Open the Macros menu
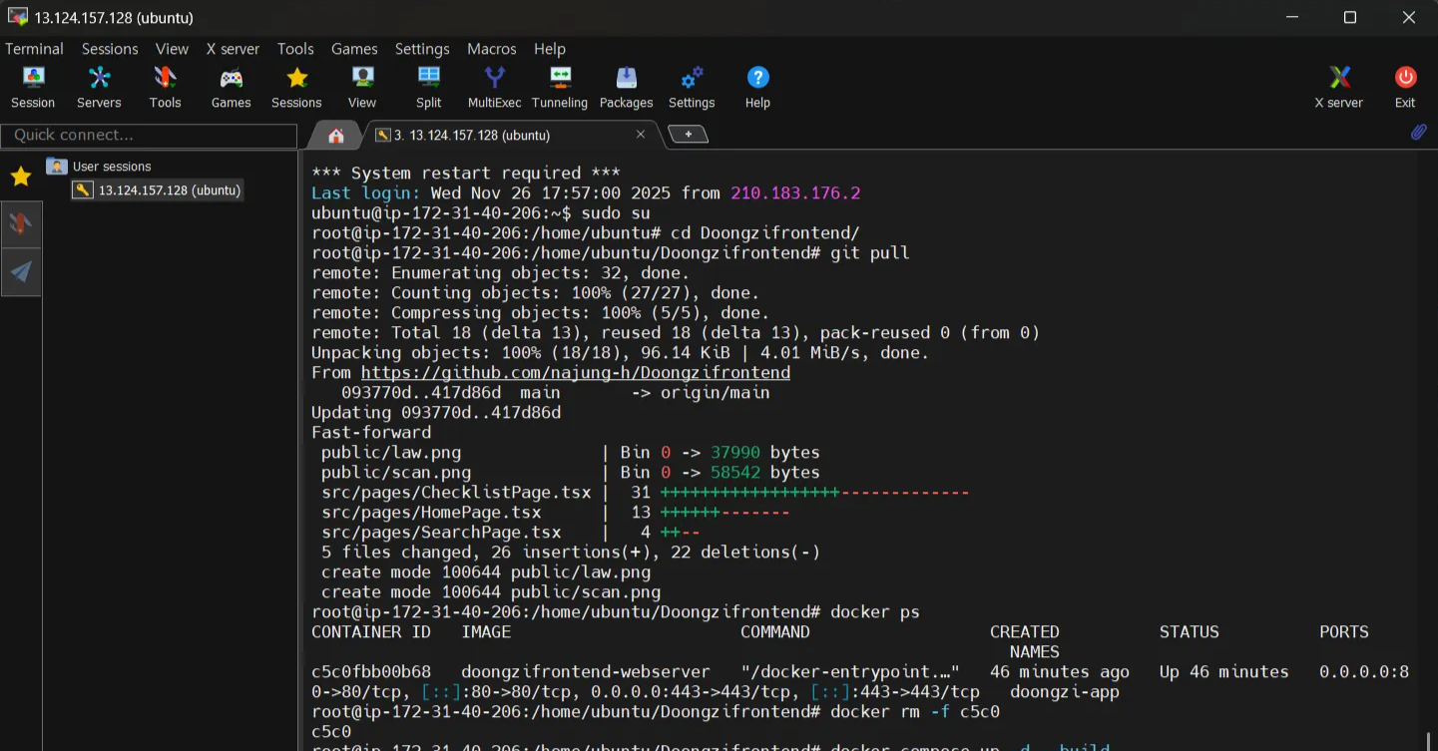1438x751 pixels. point(491,49)
